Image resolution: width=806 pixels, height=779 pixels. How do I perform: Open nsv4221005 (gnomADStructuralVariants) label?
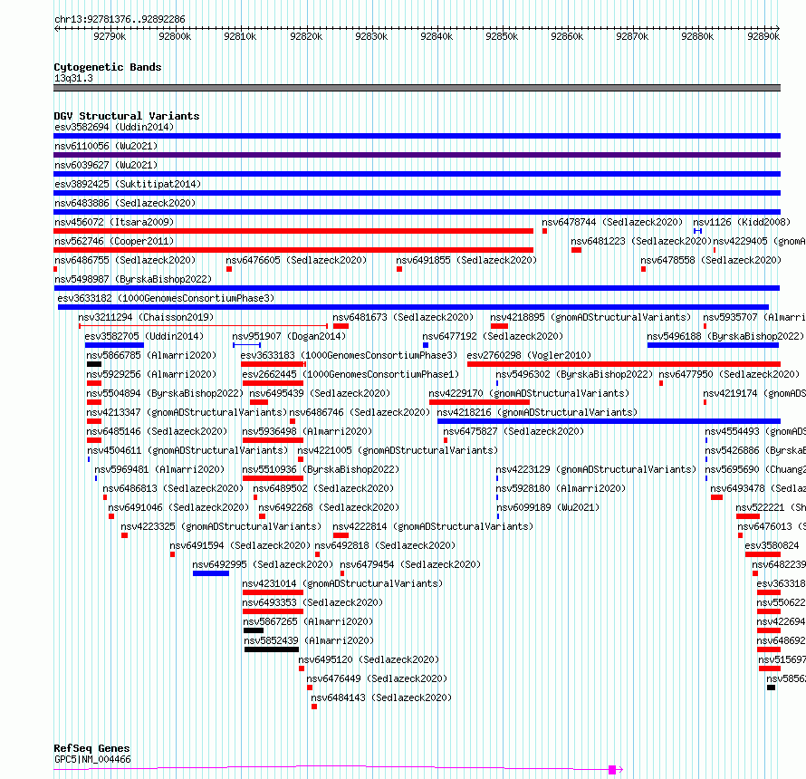pos(398,450)
